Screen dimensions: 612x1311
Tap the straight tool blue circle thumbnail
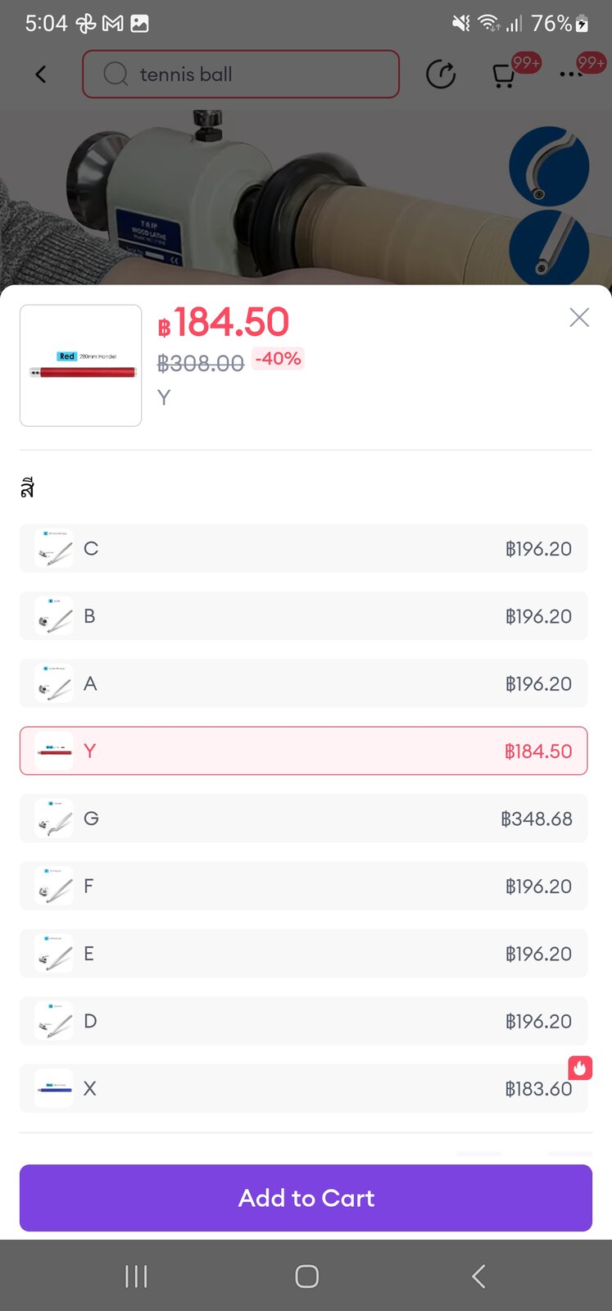pos(548,247)
